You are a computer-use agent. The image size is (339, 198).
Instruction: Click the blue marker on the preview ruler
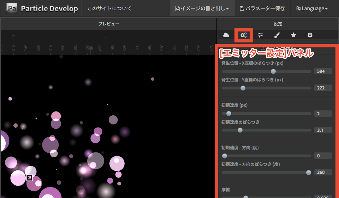[90, 52]
